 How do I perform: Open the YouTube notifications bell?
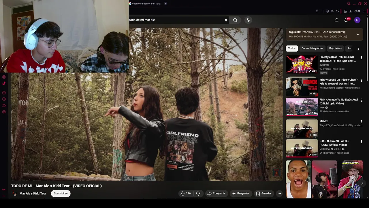pos(346,20)
